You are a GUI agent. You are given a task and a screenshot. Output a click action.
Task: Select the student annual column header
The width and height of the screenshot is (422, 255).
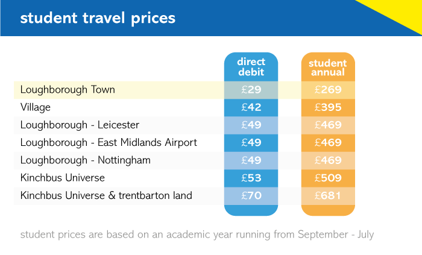pyautogui.click(x=328, y=68)
